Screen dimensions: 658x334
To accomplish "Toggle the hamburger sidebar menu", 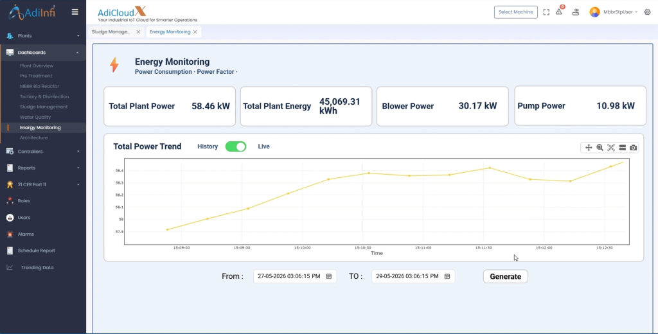I will [75, 12].
